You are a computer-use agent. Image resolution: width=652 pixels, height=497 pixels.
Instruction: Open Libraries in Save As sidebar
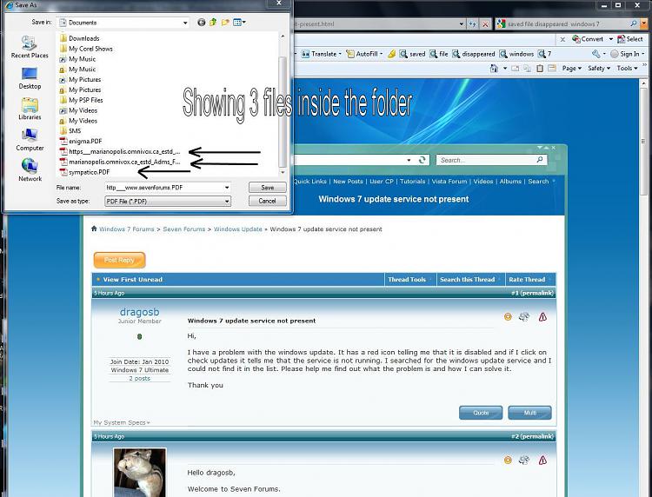coord(30,109)
